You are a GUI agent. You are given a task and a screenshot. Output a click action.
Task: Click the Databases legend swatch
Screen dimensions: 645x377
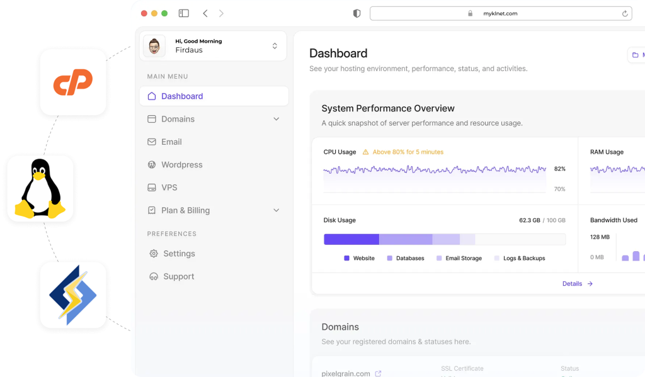coord(389,258)
